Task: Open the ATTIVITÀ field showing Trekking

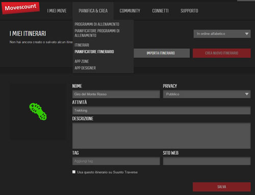Action: click(x=162, y=110)
